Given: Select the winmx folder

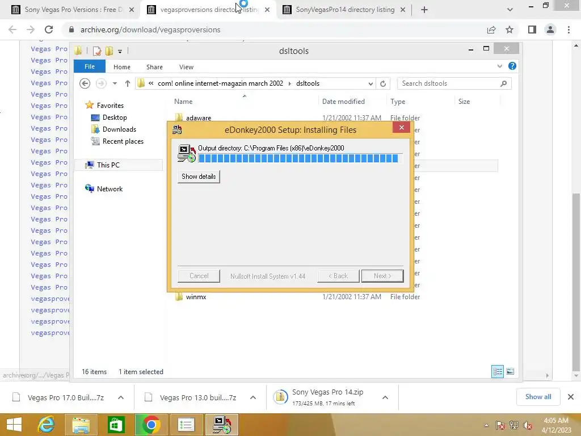Looking at the screenshot, I should click(196, 297).
